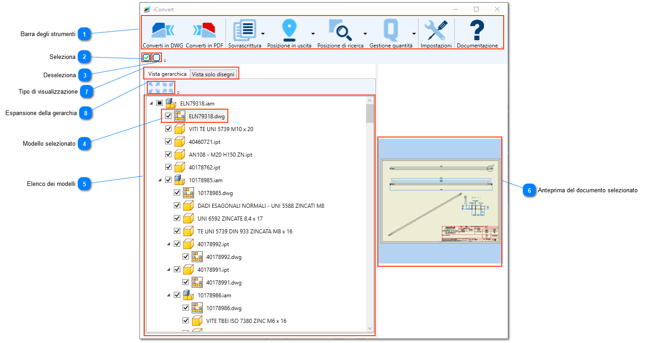Click the empty box Deseleziona all icon

click(156, 58)
